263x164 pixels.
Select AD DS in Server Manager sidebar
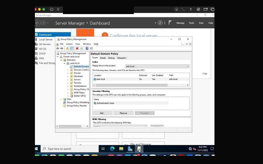(x=43, y=49)
